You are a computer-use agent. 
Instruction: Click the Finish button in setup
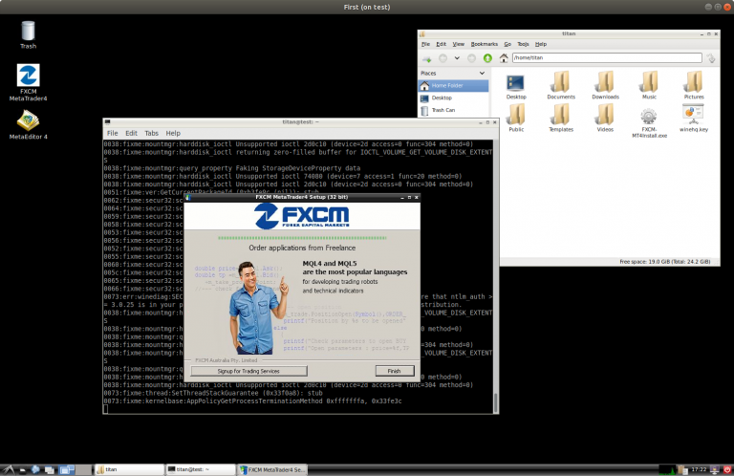[x=393, y=370]
